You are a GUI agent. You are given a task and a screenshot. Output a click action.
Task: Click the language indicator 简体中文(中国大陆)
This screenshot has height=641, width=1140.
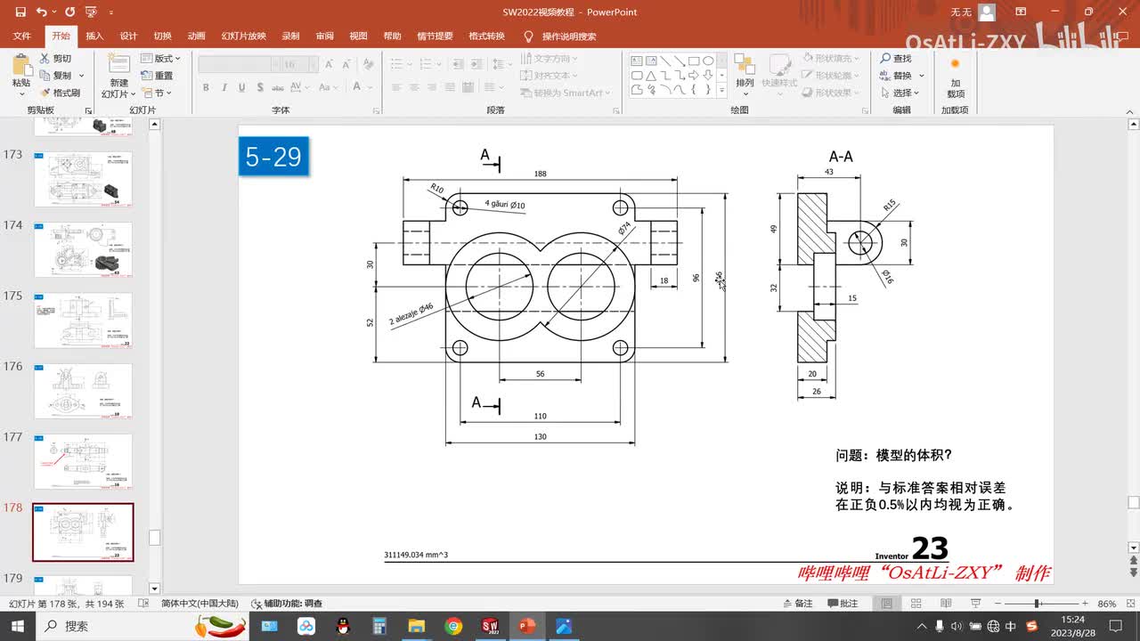pos(199,604)
